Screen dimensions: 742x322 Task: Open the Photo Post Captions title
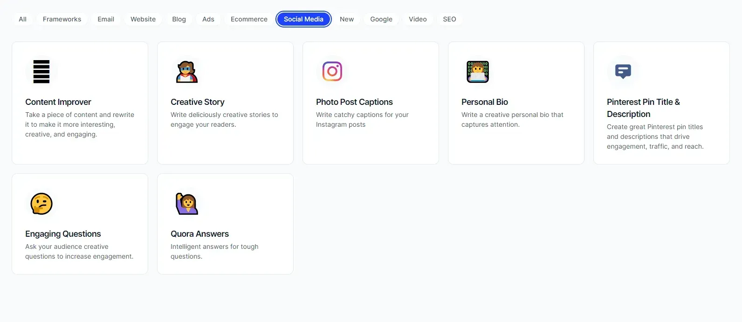(354, 102)
